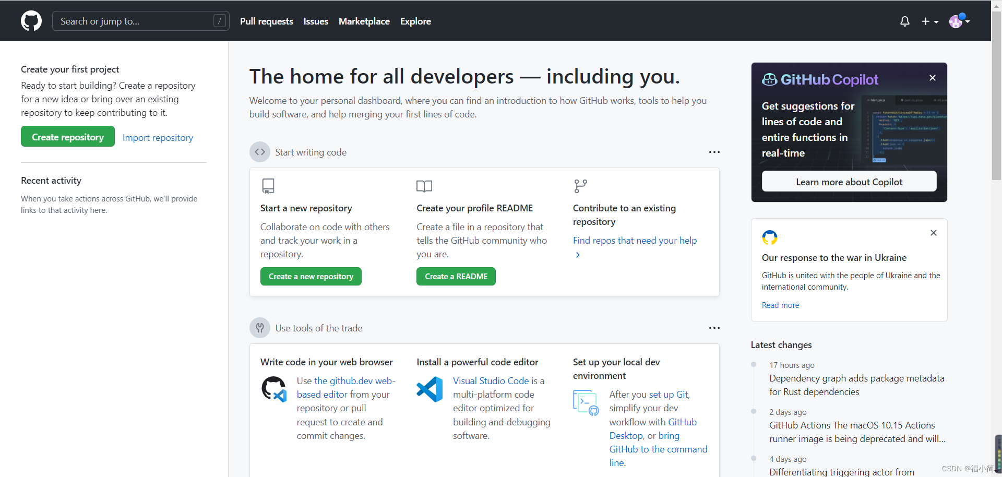The width and height of the screenshot is (1002, 477).
Task: Close the Ukraine response card
Action: (934, 233)
